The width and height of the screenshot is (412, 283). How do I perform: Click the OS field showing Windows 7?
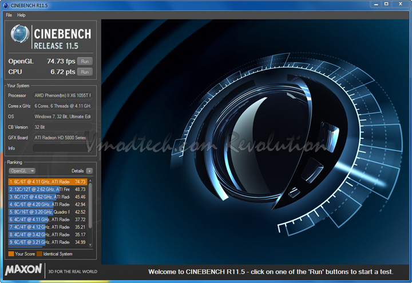click(62, 116)
